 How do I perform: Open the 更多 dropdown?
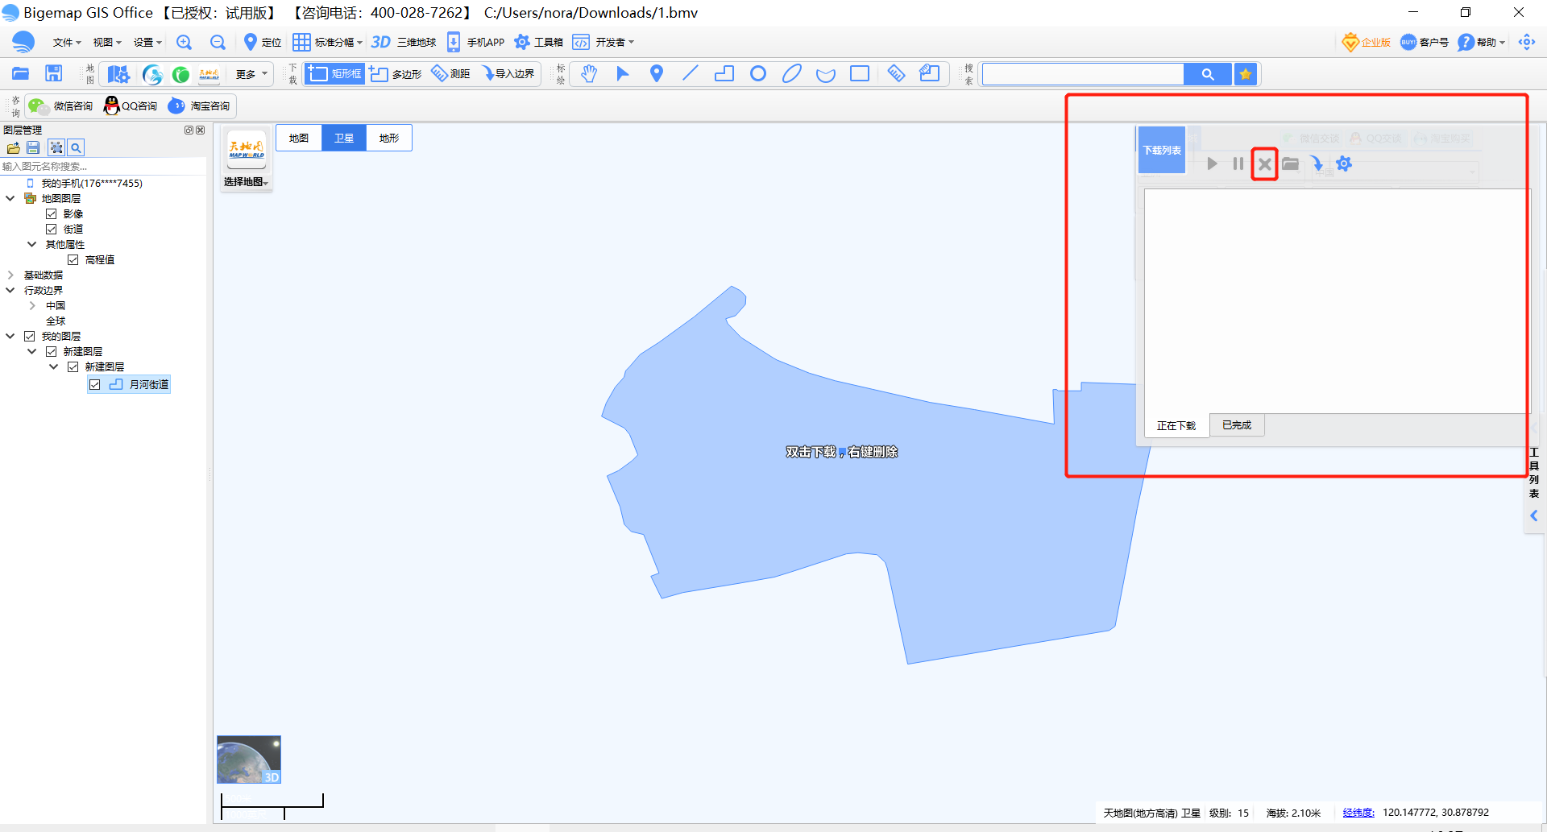pyautogui.click(x=251, y=74)
